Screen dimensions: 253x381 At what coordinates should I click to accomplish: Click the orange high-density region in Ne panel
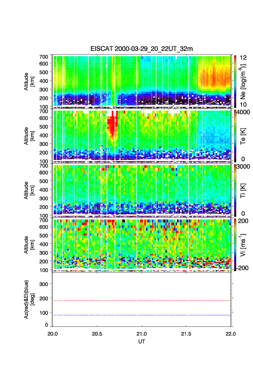(x=214, y=78)
